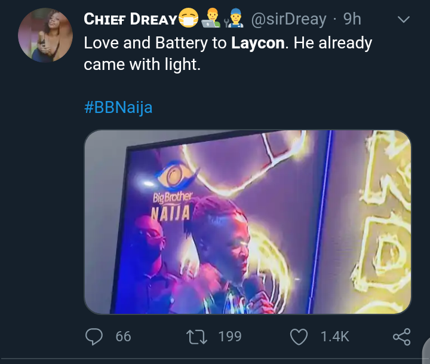Screen dimensions: 430x364
Task: Retweet the post using the retweet icon
Action: pos(198,337)
